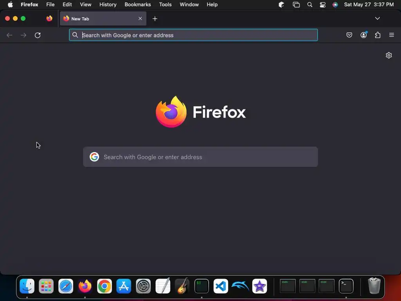This screenshot has width=401, height=301.
Task: Expand the list all tabs chevron
Action: coord(377,18)
